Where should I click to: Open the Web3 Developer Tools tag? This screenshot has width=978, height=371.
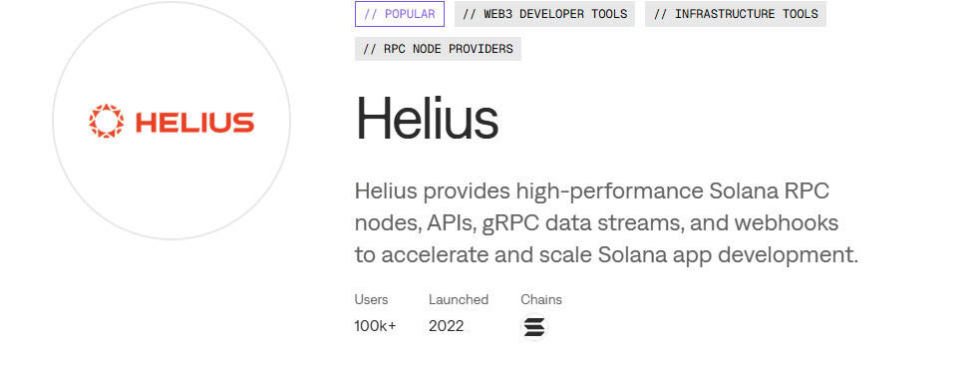[544, 14]
